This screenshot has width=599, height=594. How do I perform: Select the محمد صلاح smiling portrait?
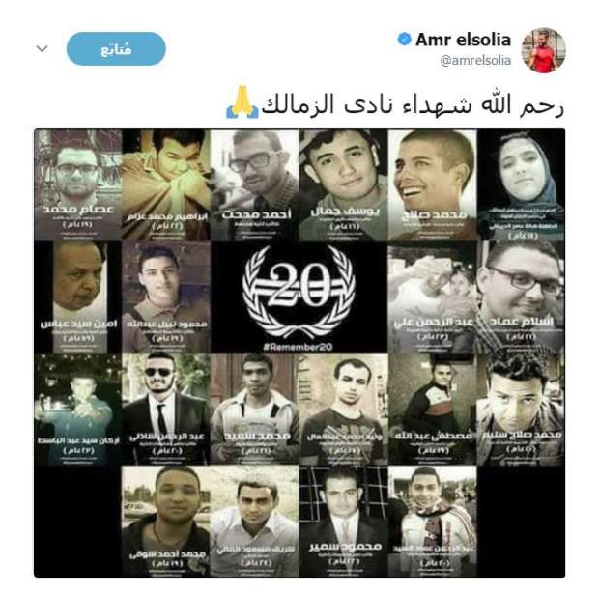(432, 184)
